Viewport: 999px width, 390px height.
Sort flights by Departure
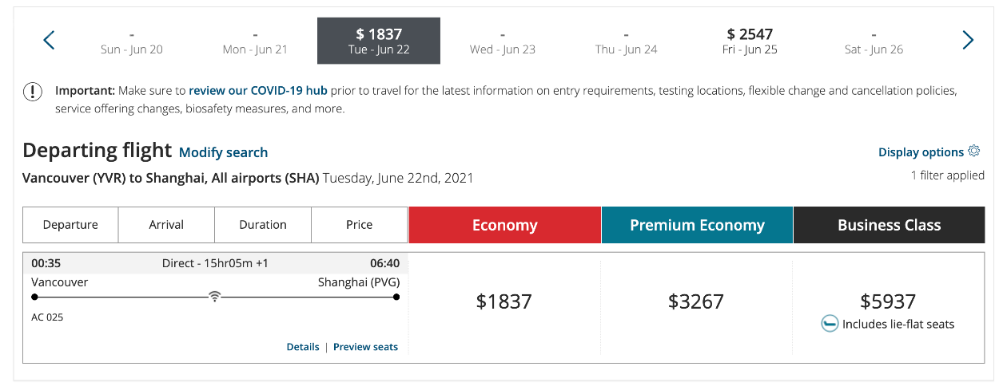[70, 225]
